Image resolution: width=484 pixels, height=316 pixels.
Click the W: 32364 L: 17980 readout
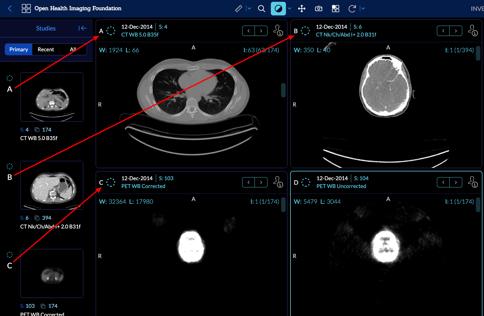[126, 202]
